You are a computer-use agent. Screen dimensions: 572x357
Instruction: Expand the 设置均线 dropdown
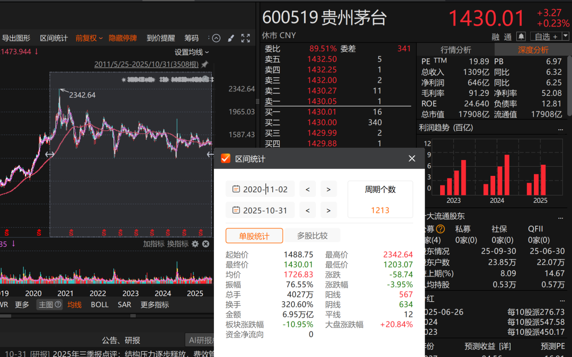[x=192, y=52]
